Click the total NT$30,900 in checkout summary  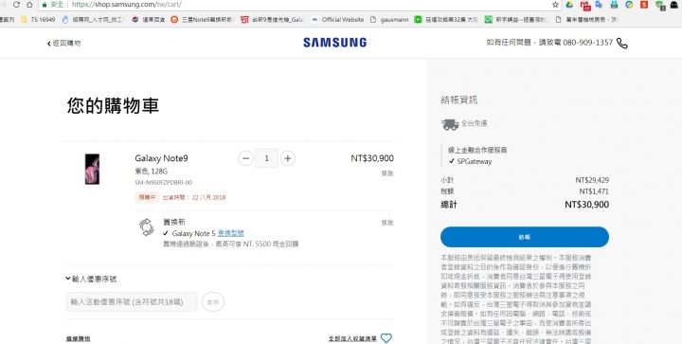tap(586, 205)
